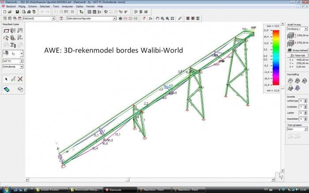309x193 pixels.
Task: Click the Tekenvlak button
Action: [298, 56]
